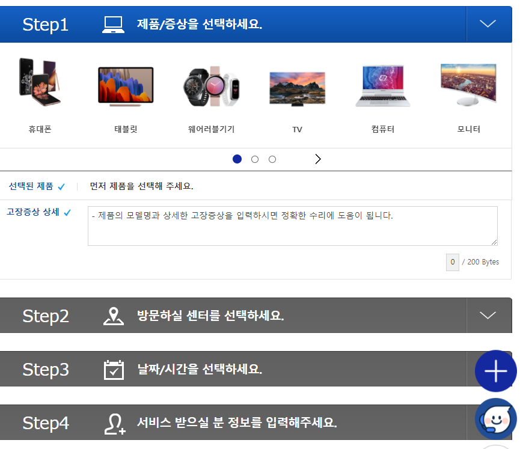The width and height of the screenshot is (520, 449).
Task: Select the 태블릿 product image
Action: (x=126, y=86)
